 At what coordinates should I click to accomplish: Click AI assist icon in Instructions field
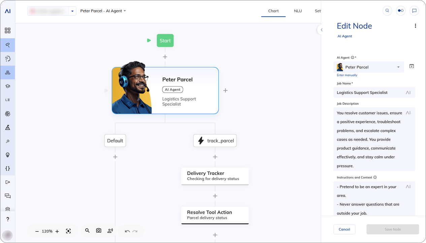(408, 186)
